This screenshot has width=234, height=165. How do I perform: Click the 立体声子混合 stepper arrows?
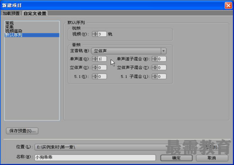[x=154, y=67]
